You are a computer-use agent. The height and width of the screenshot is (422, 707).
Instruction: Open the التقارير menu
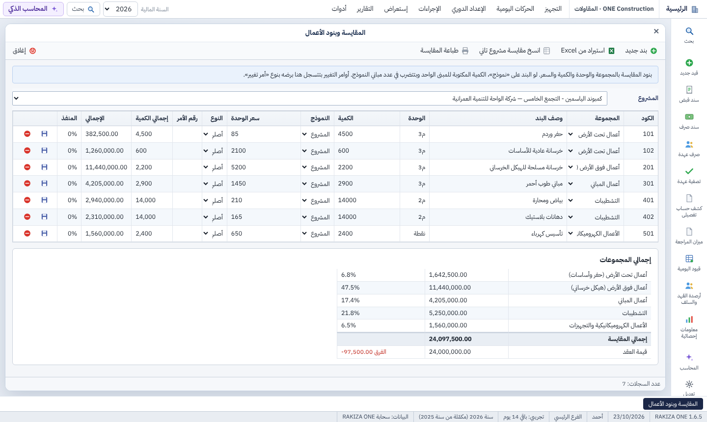pyautogui.click(x=365, y=9)
